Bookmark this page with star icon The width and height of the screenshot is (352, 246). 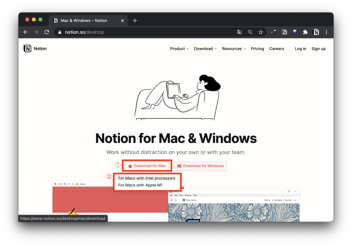(261, 32)
